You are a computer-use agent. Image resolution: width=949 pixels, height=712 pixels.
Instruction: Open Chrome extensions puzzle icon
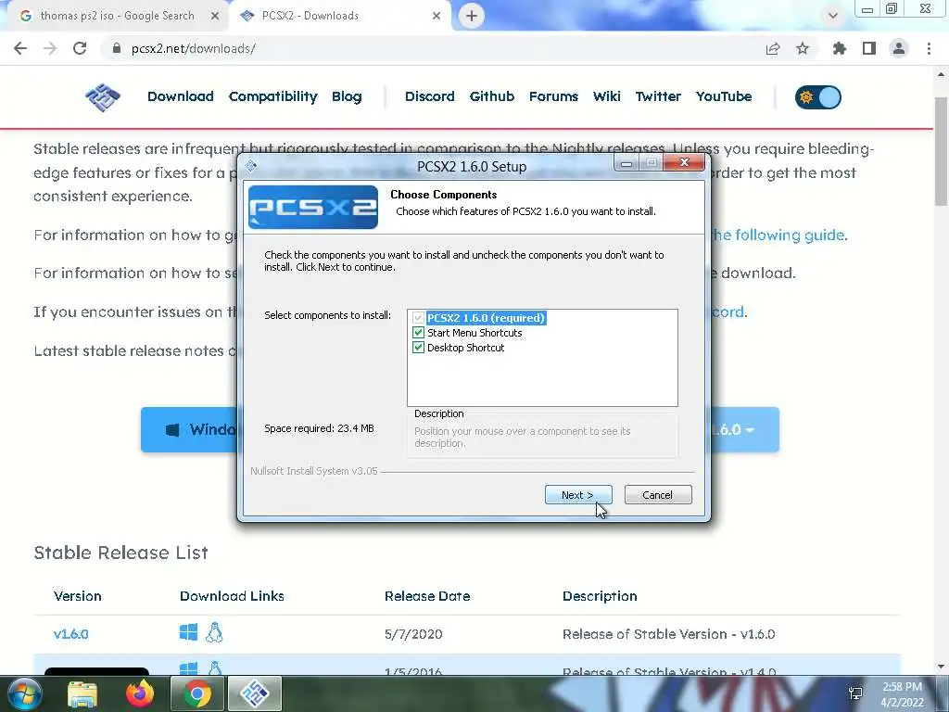click(840, 48)
